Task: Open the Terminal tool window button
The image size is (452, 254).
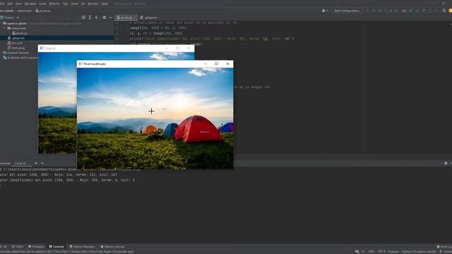Action: tap(56, 246)
